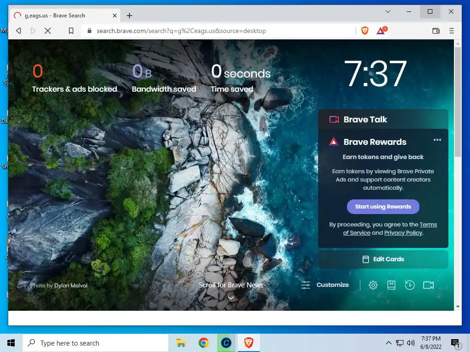Click the browser back arrow
Screen dimensions: 470x352
[x=18, y=31]
